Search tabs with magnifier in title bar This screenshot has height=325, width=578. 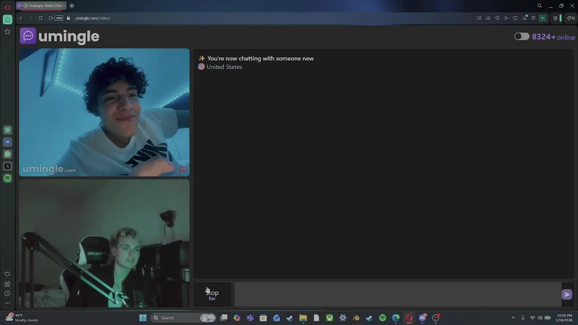(x=540, y=6)
